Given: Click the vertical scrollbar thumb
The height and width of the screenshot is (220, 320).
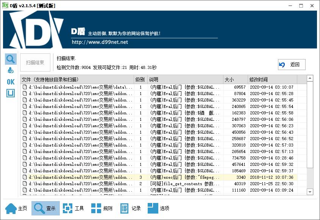Looking at the screenshot, I should point(310,125).
